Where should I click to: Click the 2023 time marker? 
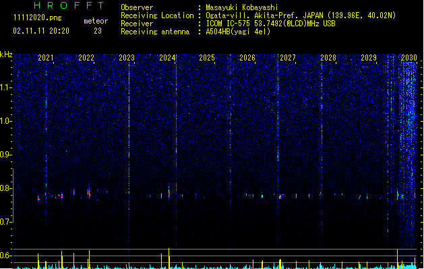(x=127, y=57)
